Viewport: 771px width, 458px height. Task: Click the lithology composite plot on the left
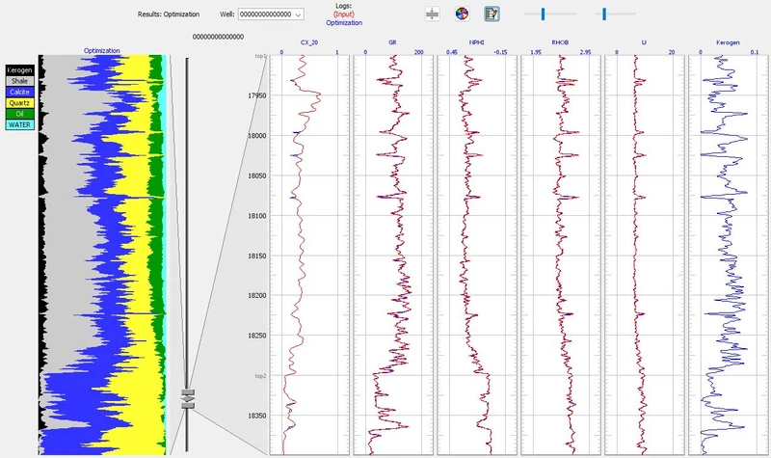pyautogui.click(x=103, y=255)
